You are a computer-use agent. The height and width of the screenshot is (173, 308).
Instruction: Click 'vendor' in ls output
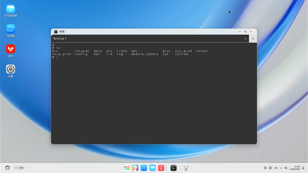pyautogui.click(x=202, y=51)
